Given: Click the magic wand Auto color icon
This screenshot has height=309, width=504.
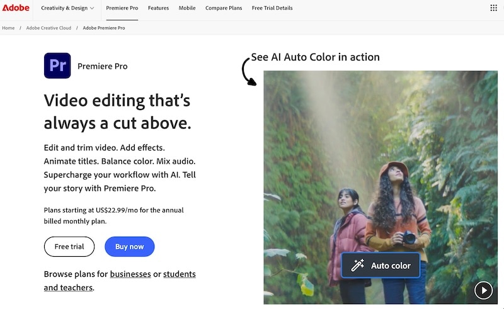Looking at the screenshot, I should click(357, 266).
